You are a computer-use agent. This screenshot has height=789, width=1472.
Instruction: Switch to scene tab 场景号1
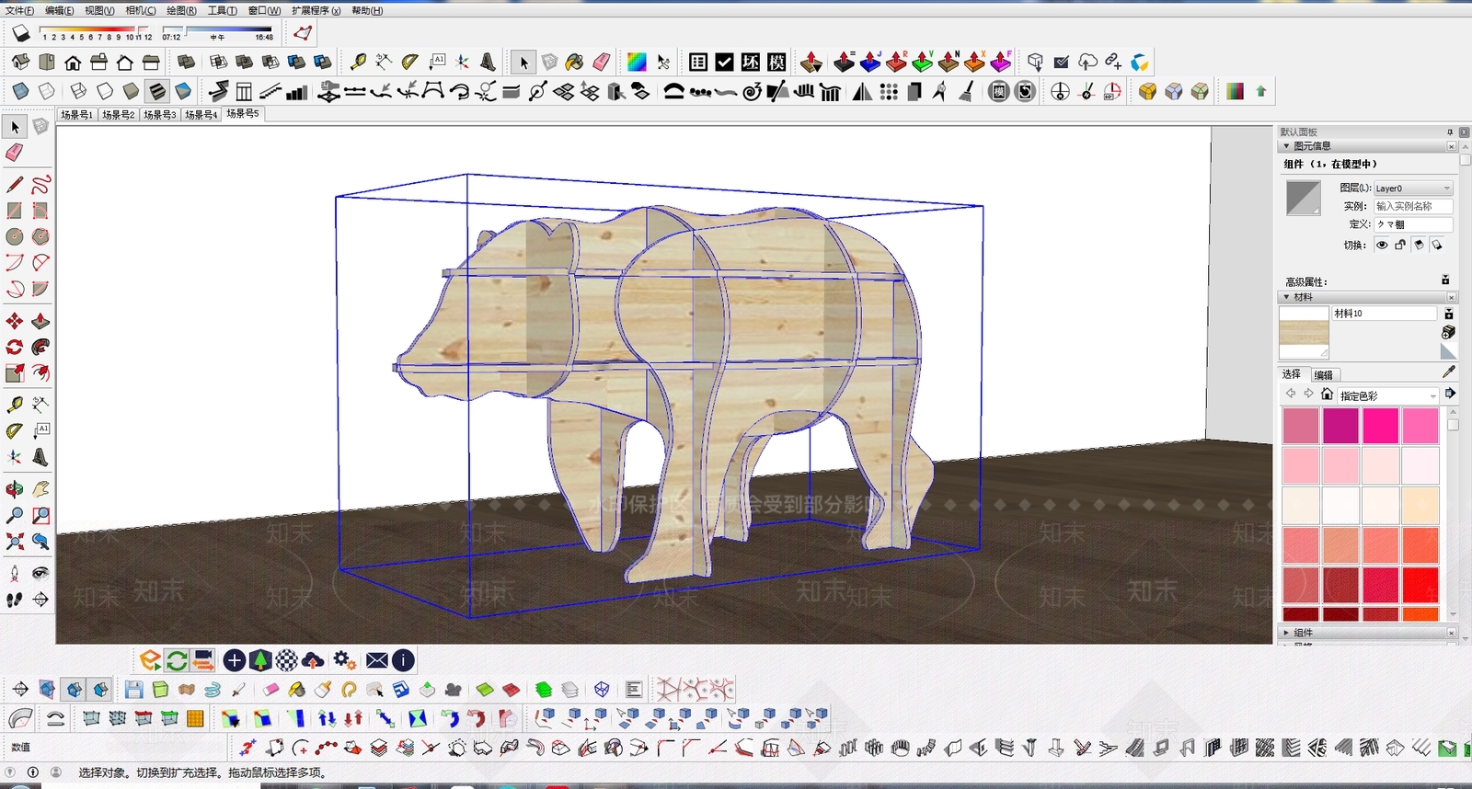pyautogui.click(x=76, y=115)
